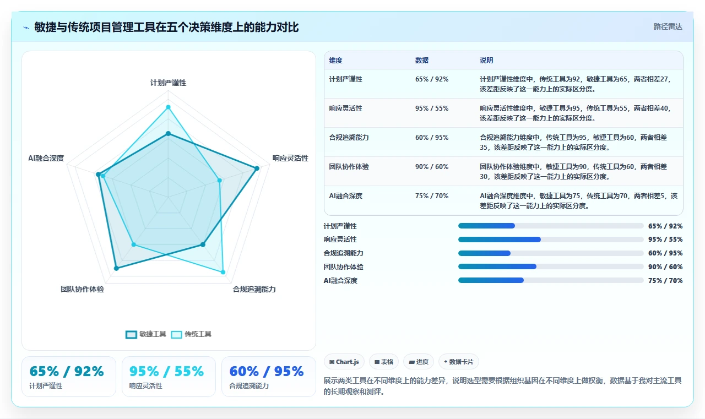Click the 数据卡片 tag
The width and height of the screenshot is (705, 419).
point(459,362)
